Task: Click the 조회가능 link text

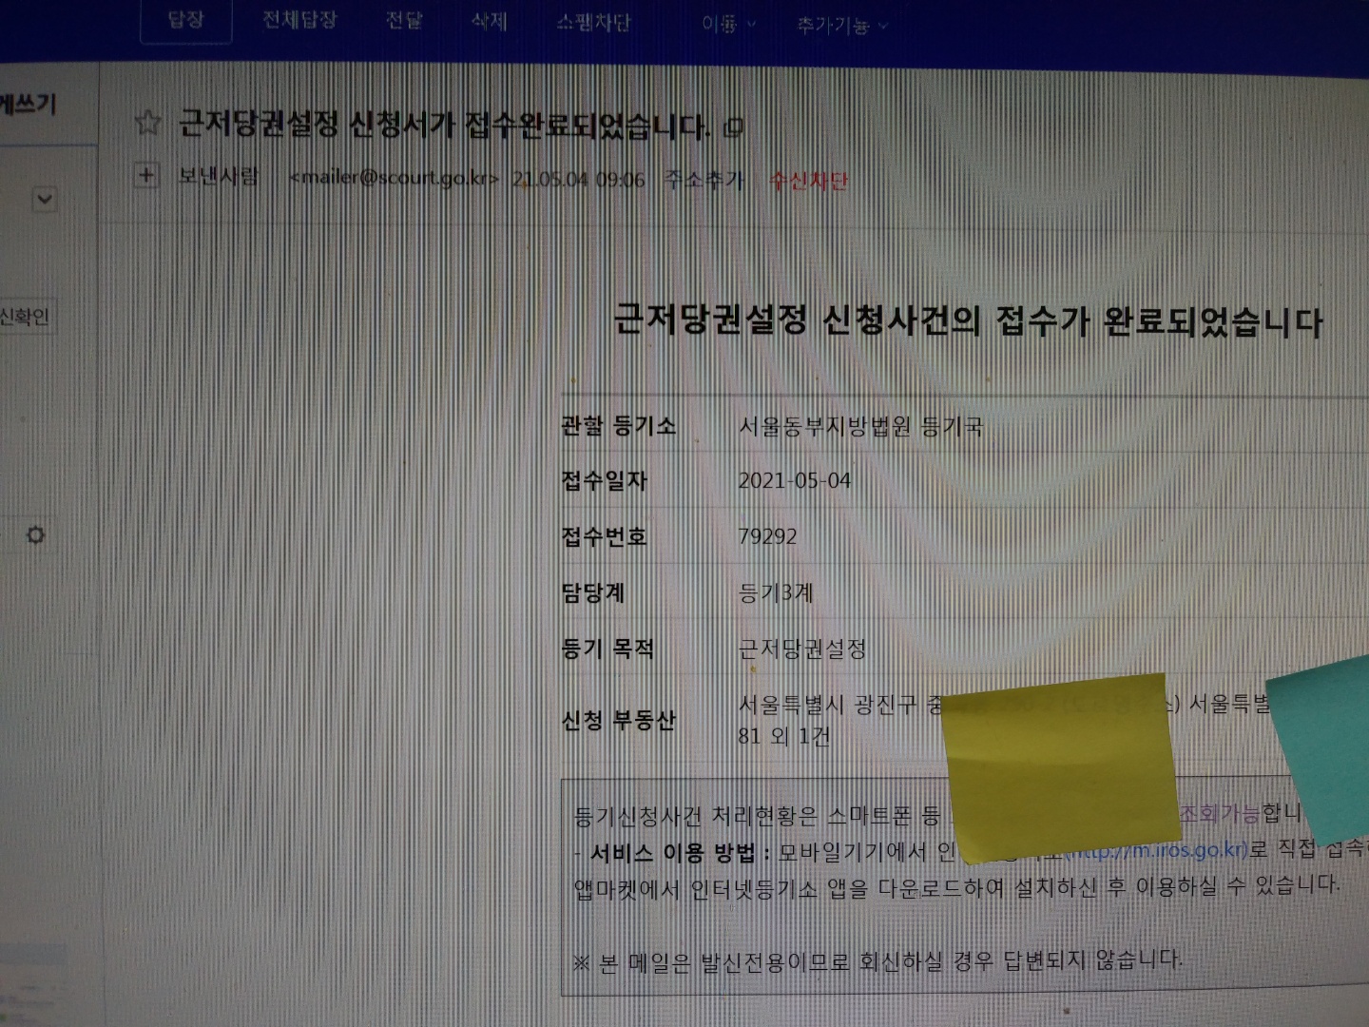Action: (1220, 814)
